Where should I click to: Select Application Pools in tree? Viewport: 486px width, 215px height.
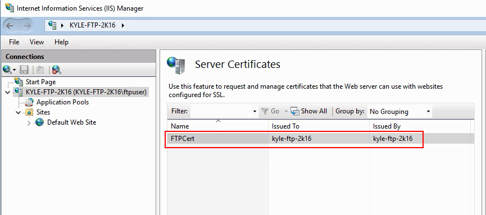pos(62,102)
